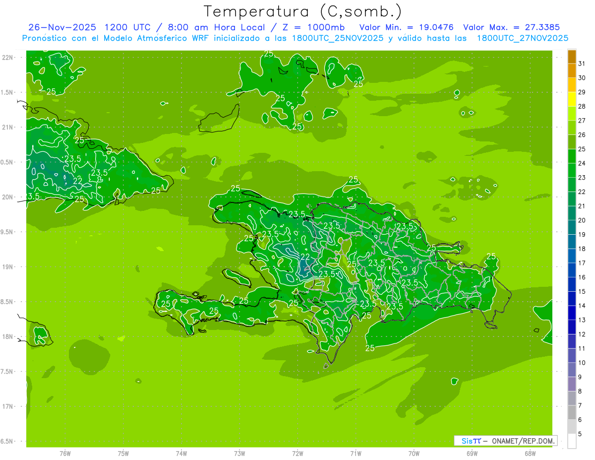Pick the legend swatch between 6 and 7

click(572, 412)
